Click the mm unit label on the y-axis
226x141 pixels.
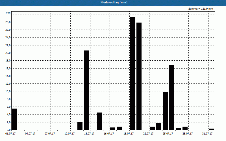point(8,13)
